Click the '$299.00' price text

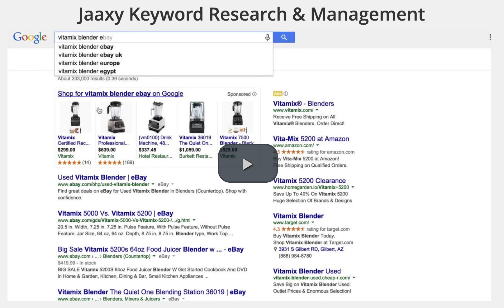[66, 150]
